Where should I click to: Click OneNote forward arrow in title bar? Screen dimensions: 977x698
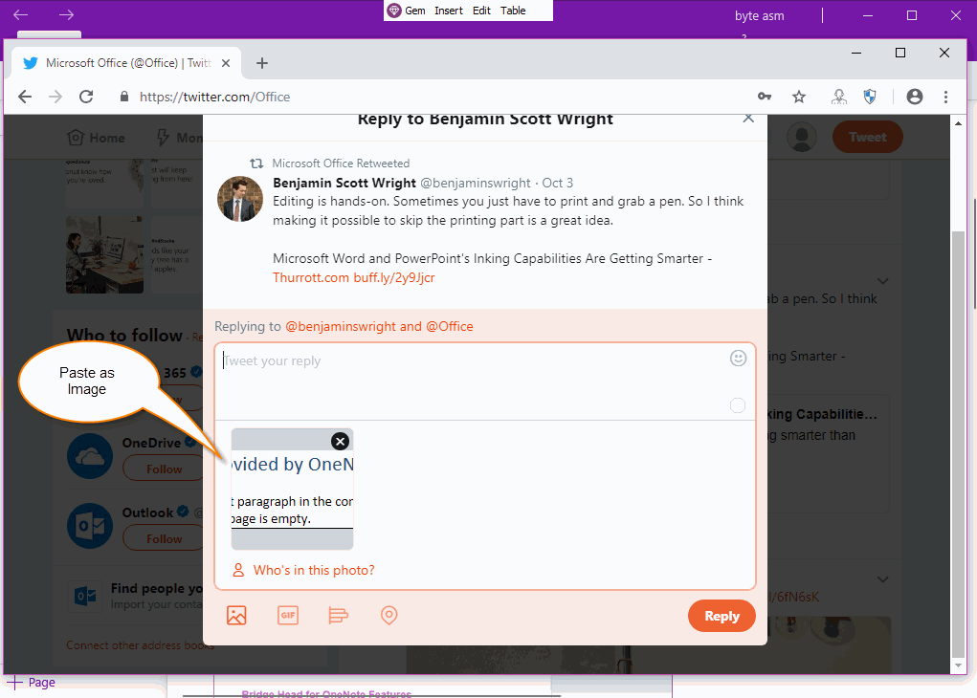click(66, 14)
